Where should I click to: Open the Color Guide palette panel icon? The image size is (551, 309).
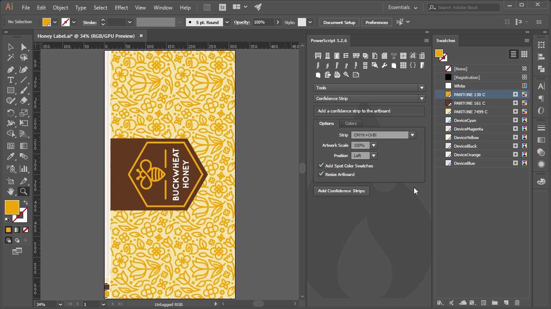pos(542,182)
